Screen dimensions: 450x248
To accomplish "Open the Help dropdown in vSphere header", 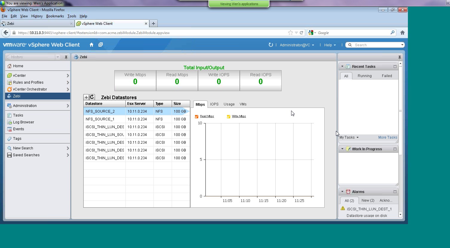I will click(330, 45).
